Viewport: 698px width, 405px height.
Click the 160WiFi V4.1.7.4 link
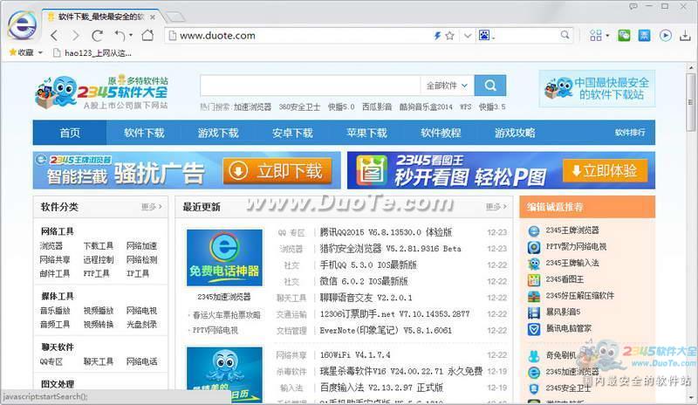coord(355,355)
